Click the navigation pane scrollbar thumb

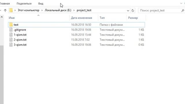point(2,75)
